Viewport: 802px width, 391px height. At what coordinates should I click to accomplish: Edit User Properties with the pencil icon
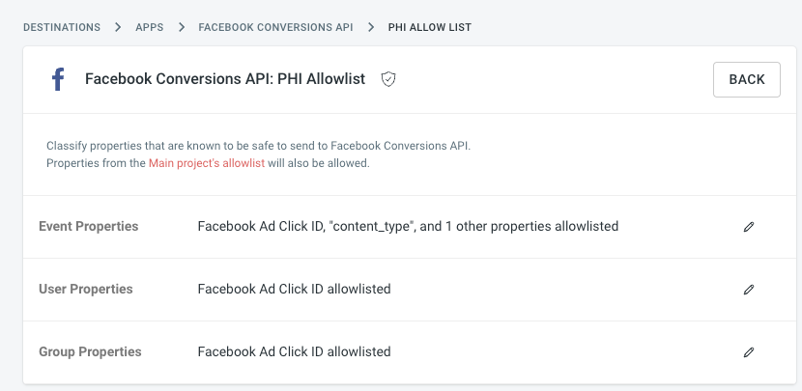tap(749, 290)
